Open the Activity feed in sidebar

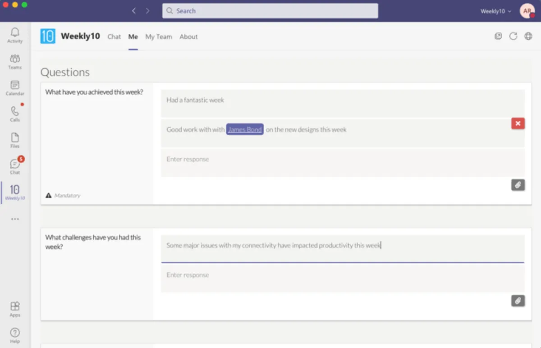tap(15, 35)
